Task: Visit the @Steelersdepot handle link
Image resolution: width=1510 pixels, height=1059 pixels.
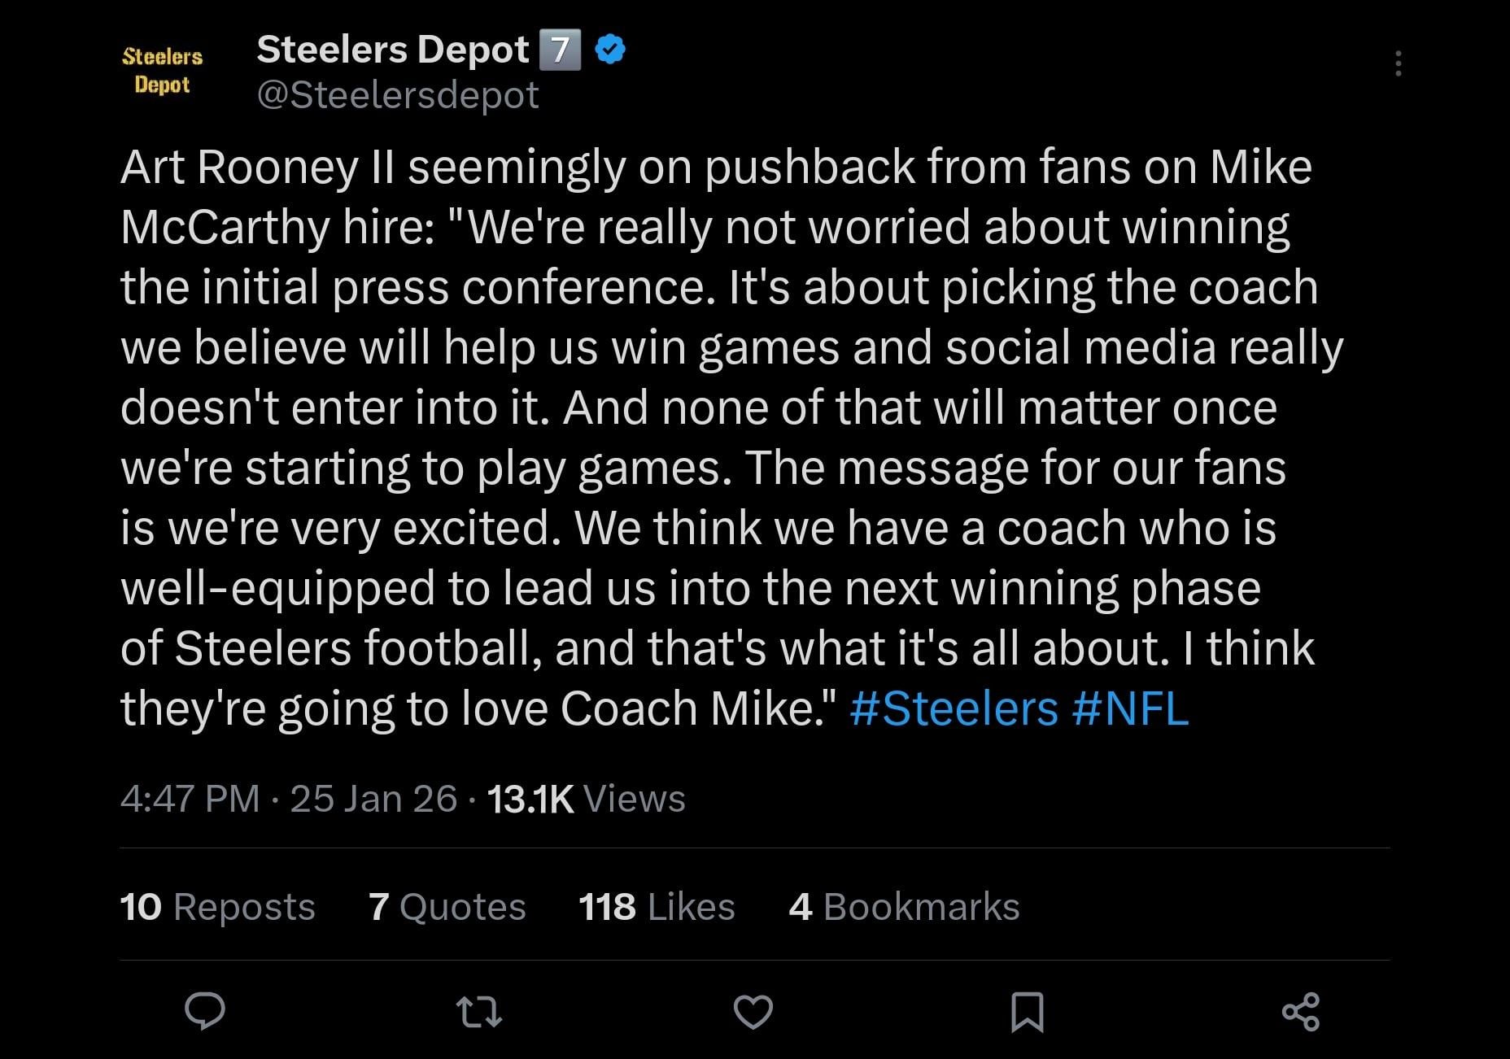Action: (x=397, y=95)
